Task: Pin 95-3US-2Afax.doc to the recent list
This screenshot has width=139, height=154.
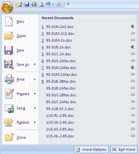Action: pyautogui.click(x=132, y=60)
